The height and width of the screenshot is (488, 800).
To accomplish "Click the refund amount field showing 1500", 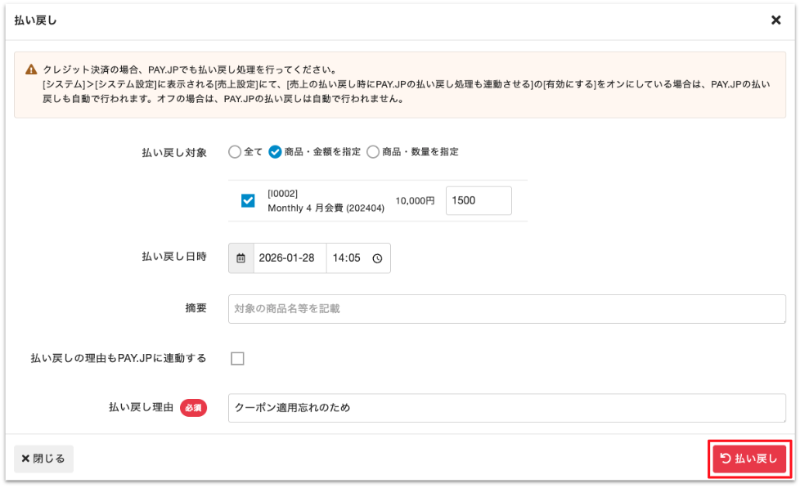I will click(x=478, y=200).
